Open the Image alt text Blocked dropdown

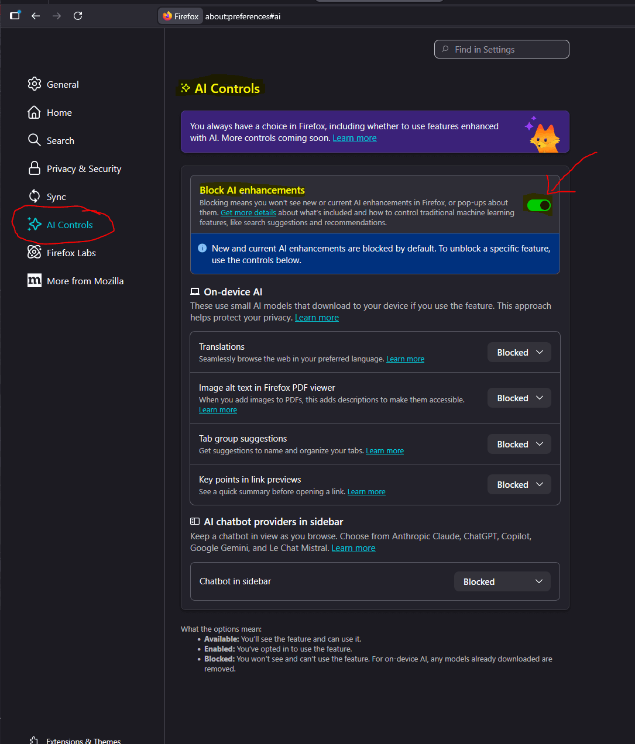520,398
